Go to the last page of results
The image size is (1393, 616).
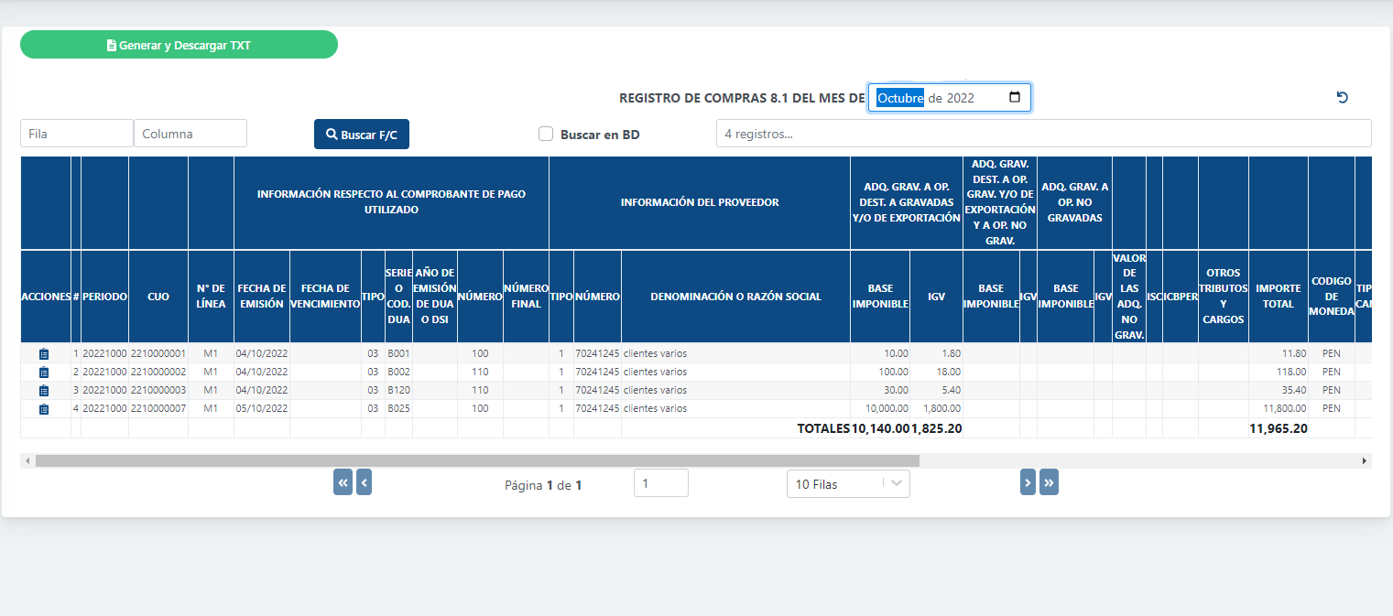click(1049, 482)
